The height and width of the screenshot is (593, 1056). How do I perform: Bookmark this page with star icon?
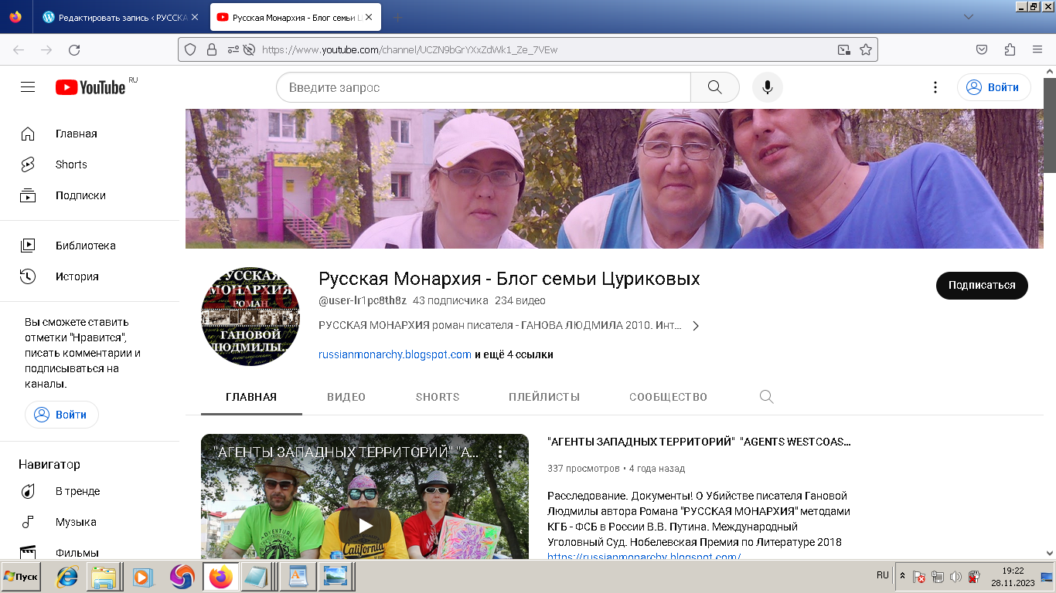[x=866, y=49]
